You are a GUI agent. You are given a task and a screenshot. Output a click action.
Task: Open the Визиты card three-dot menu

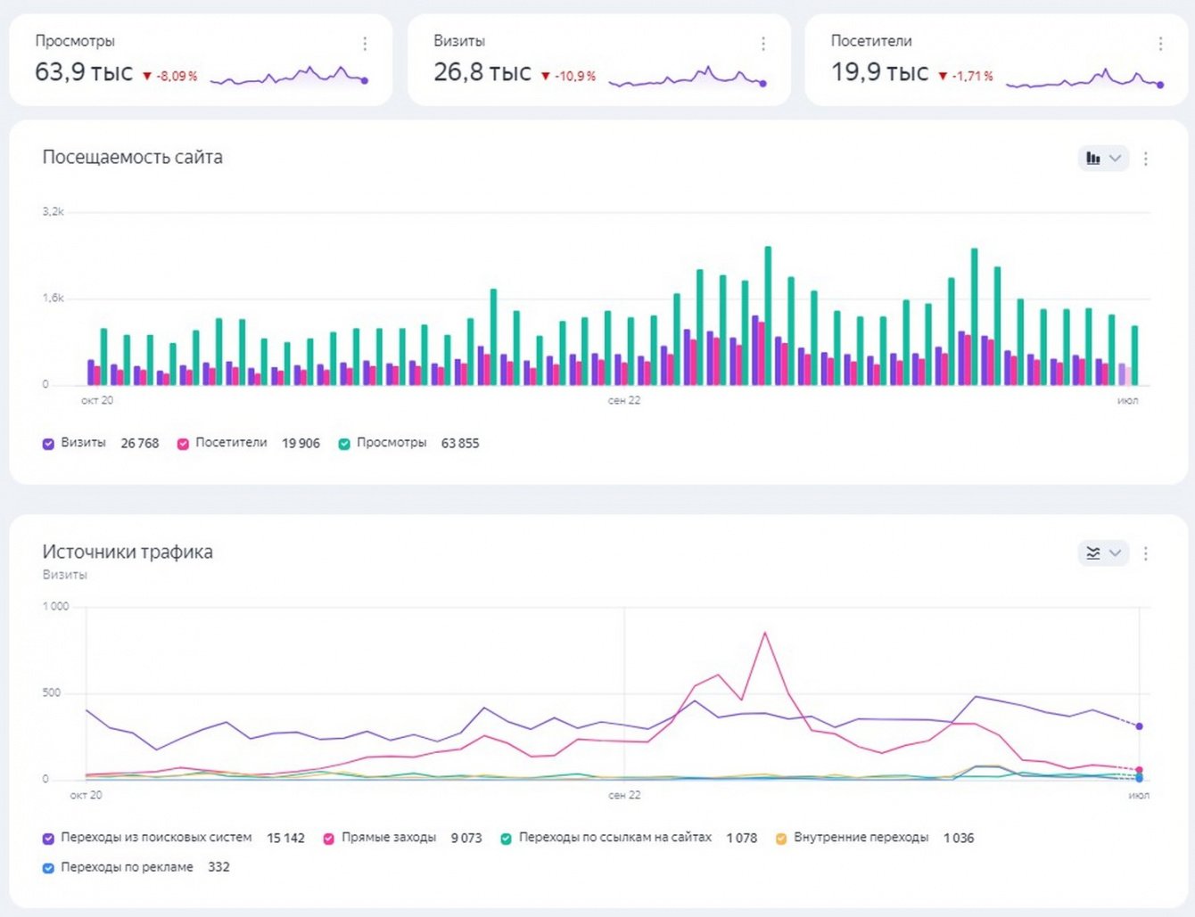(763, 44)
